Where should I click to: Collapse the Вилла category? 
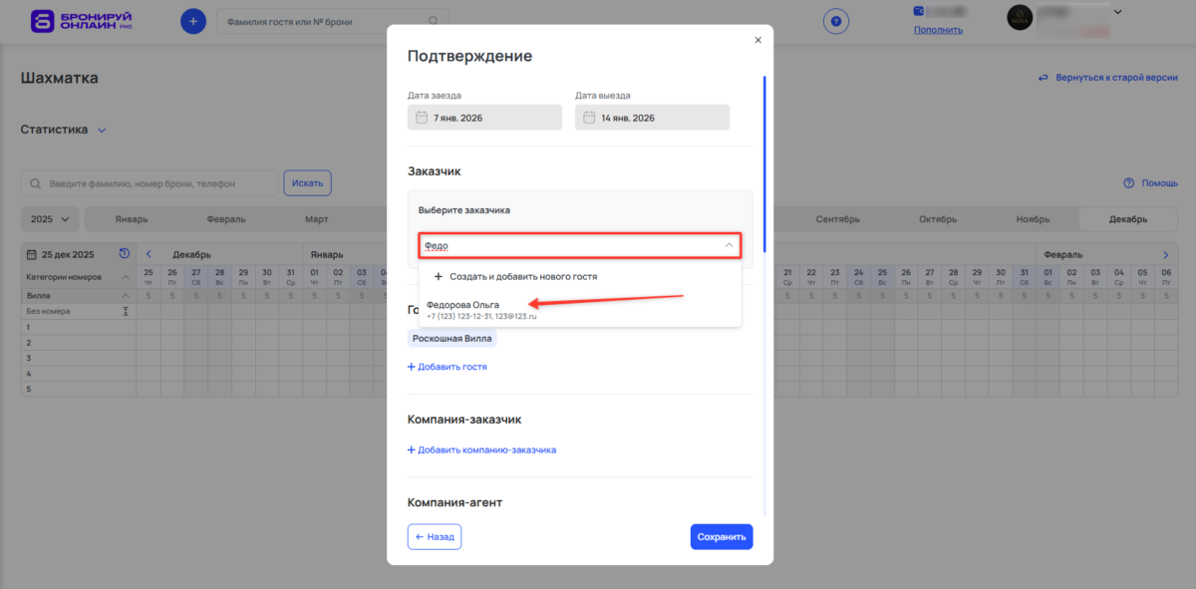click(125, 294)
